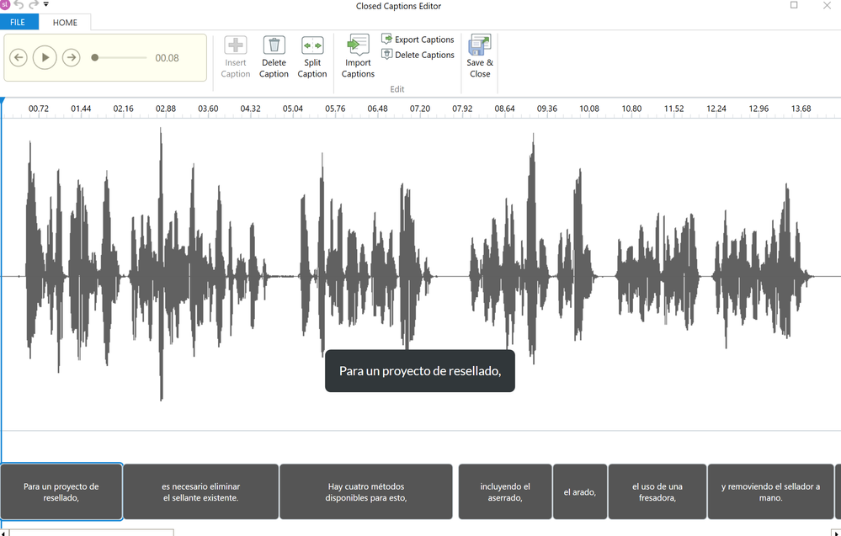The image size is (841, 536).
Task: Click Save & Close
Action: tap(480, 57)
